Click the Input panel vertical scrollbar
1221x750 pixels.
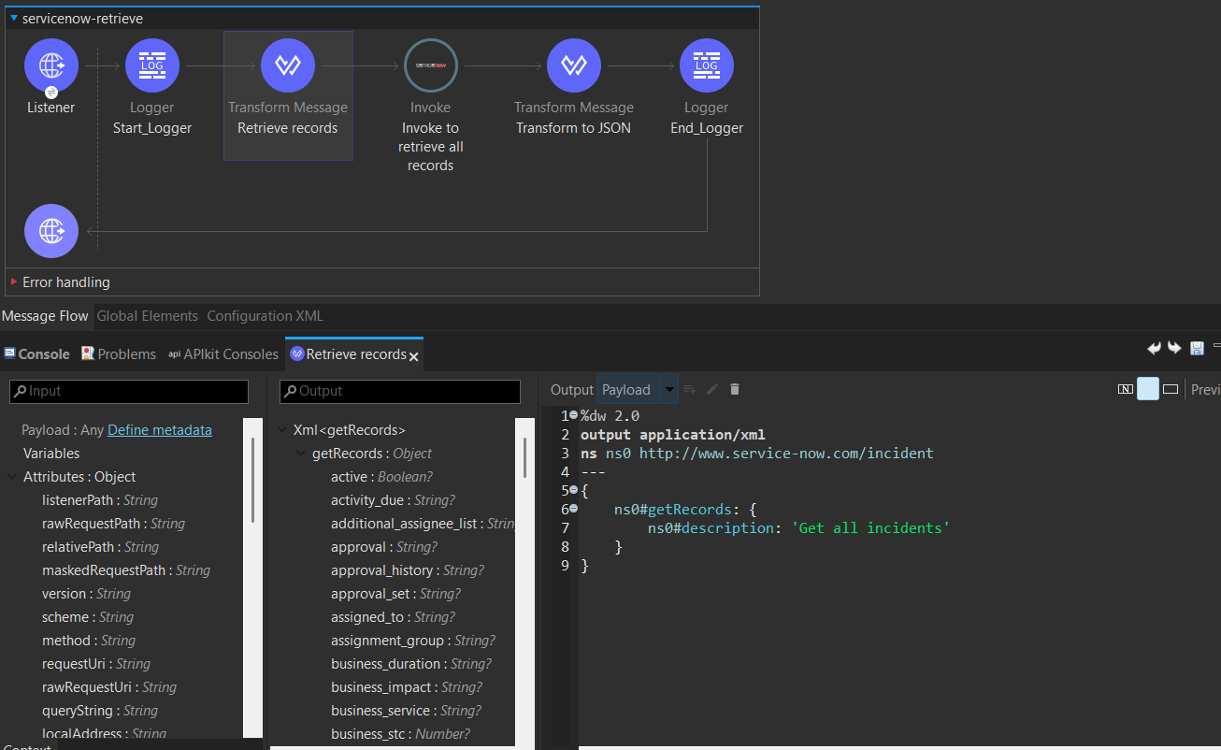[253, 480]
